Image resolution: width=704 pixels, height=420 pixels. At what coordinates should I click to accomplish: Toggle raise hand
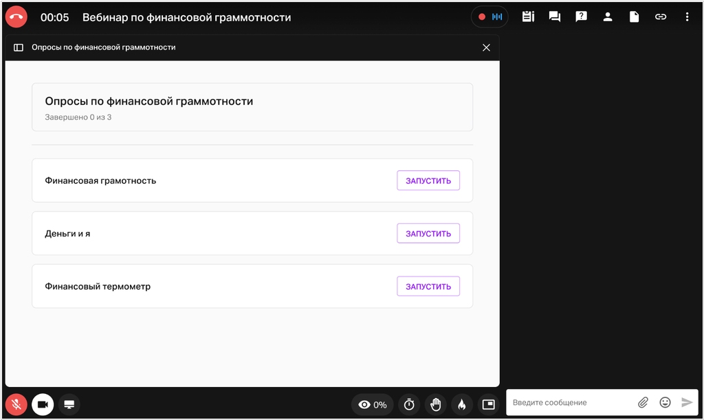point(435,405)
